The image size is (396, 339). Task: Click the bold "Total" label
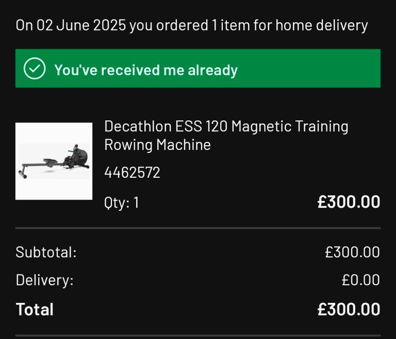coord(35,309)
